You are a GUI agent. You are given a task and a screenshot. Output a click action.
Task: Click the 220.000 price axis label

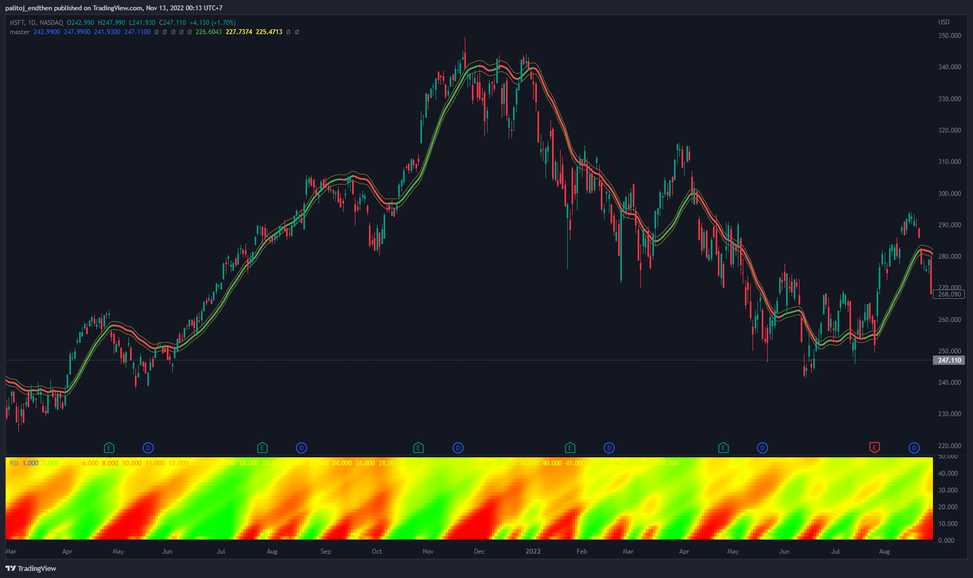click(949, 446)
